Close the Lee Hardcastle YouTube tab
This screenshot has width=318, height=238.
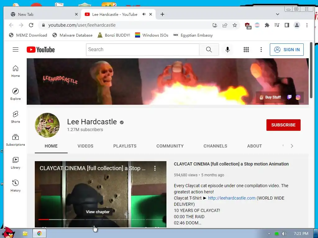[x=151, y=14]
